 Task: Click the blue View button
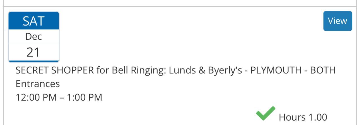337,21
